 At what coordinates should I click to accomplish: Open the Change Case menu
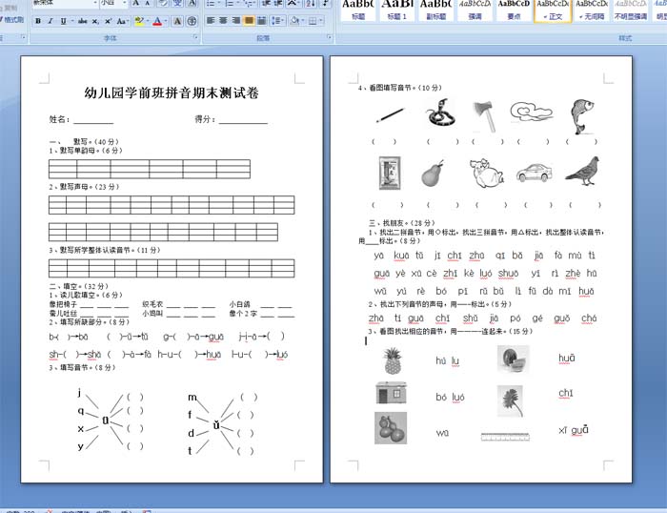[x=122, y=21]
